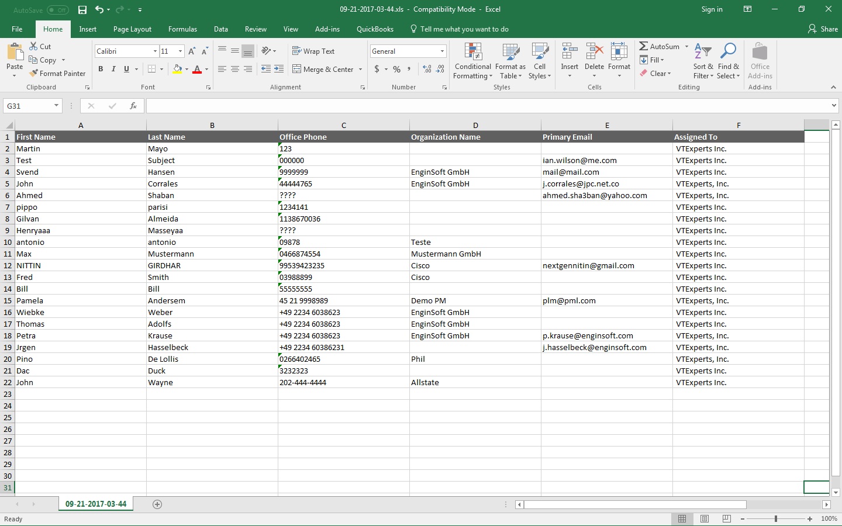This screenshot has height=526, width=842.
Task: Switch to the QuickBooks tab
Action: pyautogui.click(x=375, y=29)
